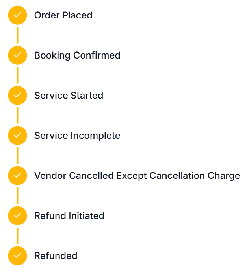
Task: Click checkmark icon beside Service Incomplete
Action: pos(17,136)
